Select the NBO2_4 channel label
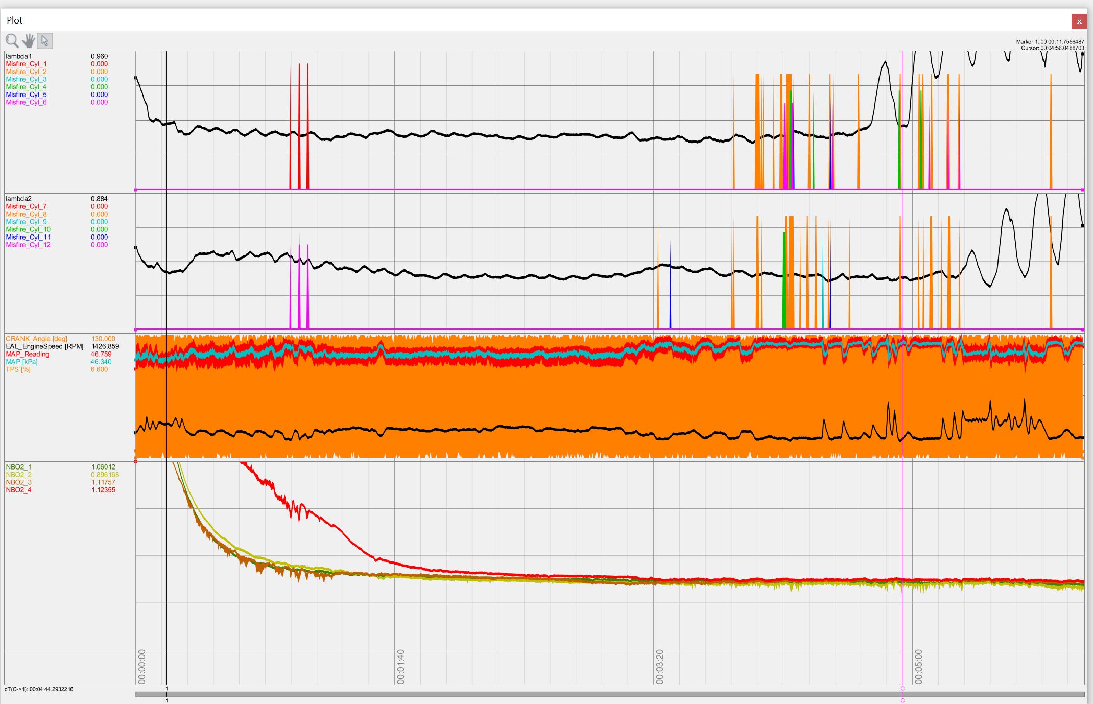The image size is (1093, 704). [x=19, y=490]
